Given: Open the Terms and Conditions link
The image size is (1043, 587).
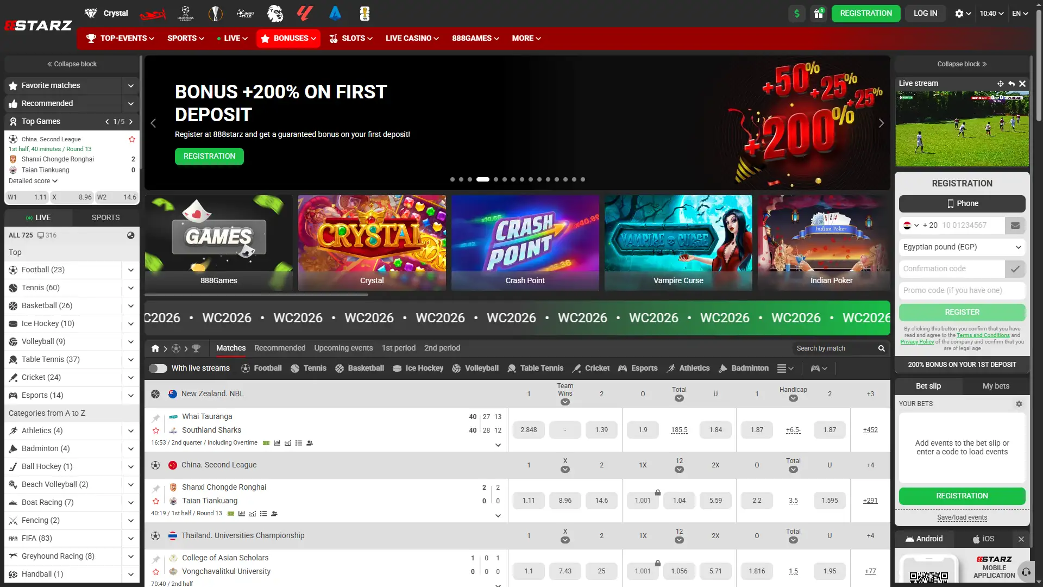Looking at the screenshot, I should tap(983, 336).
